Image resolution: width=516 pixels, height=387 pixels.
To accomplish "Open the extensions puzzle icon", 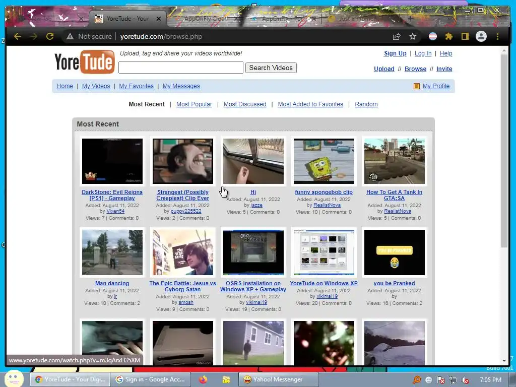I will (449, 36).
